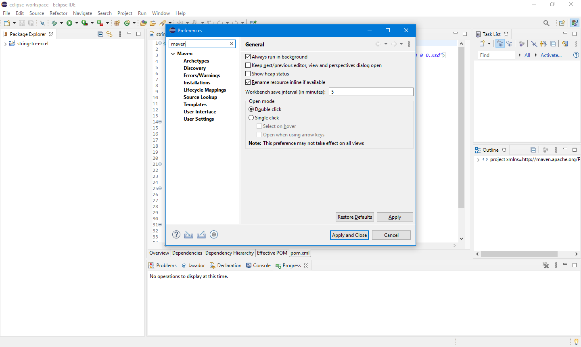Open Run button dropdown arrow
Screen dimensions: 581x347
coord(77,23)
